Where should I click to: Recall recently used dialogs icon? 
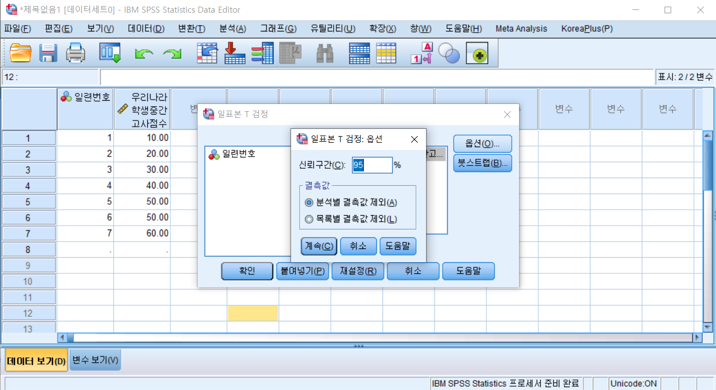pos(110,53)
